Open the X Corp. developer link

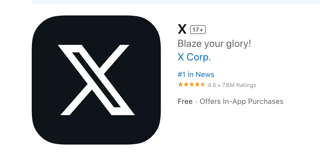[194, 57]
